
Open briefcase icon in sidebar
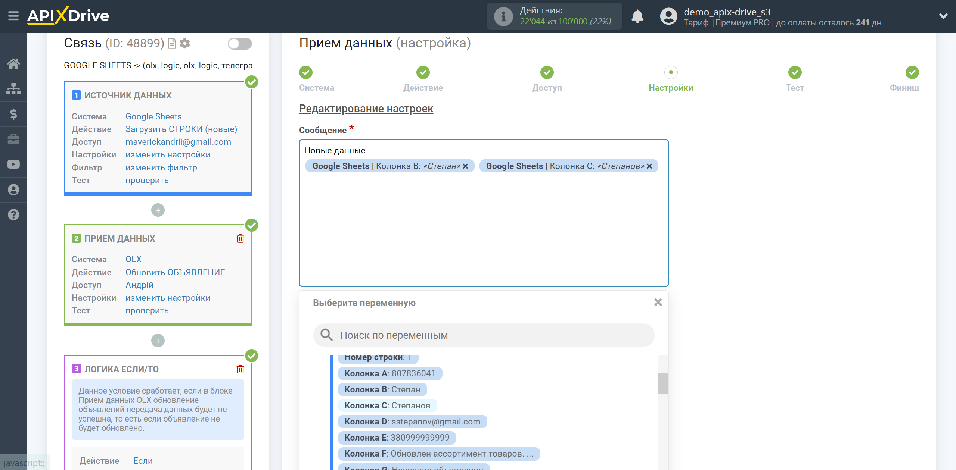pyautogui.click(x=13, y=139)
